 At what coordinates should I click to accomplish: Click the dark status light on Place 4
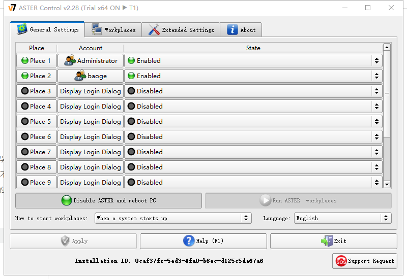(x=25, y=106)
